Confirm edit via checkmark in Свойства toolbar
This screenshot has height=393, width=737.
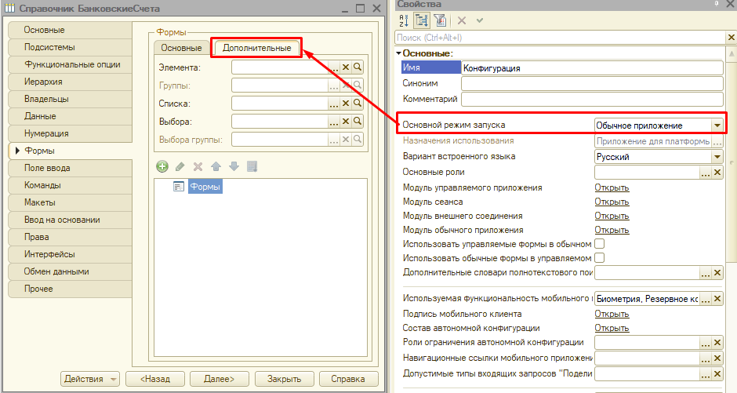(479, 20)
